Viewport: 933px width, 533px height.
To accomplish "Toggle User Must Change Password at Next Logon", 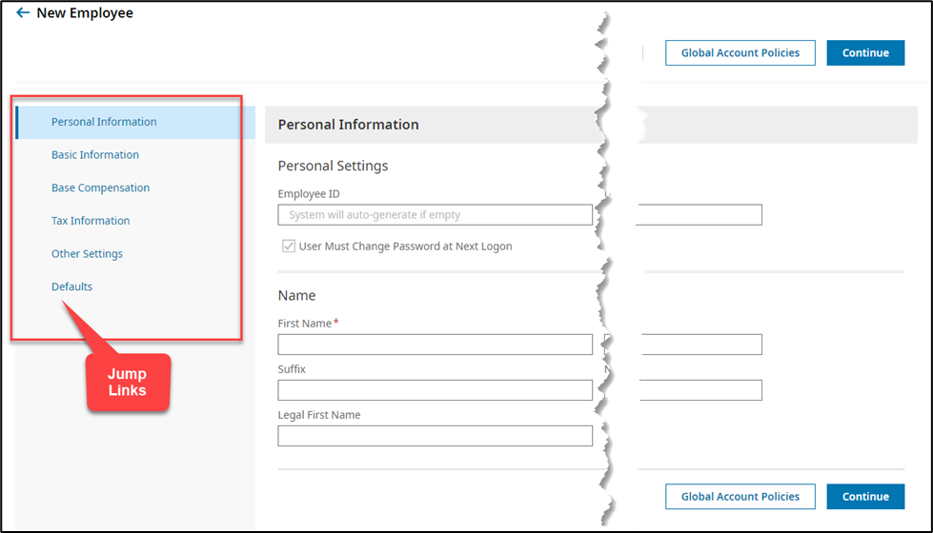I will coord(289,246).
